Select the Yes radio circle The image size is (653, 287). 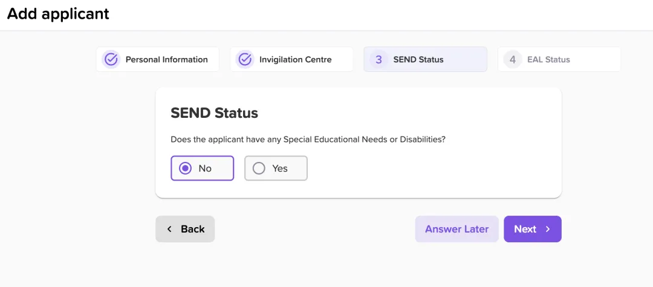click(x=259, y=169)
